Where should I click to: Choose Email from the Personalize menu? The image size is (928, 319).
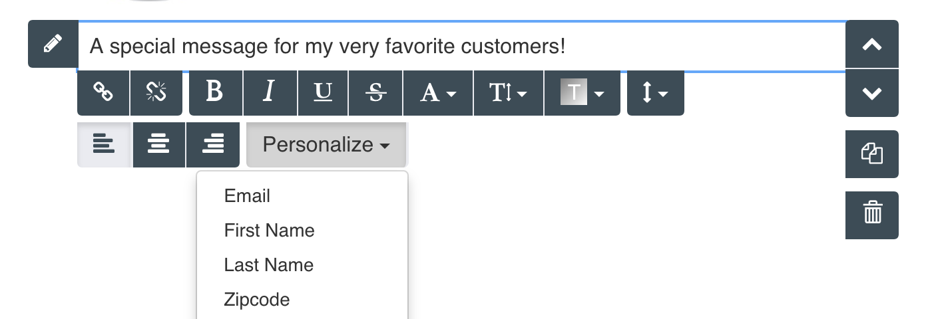[247, 196]
